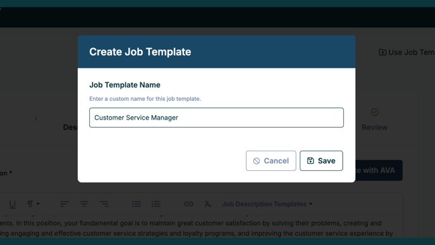This screenshot has width=435, height=245.
Task: Open the paragraph format dropdown
Action: [x=33, y=204]
